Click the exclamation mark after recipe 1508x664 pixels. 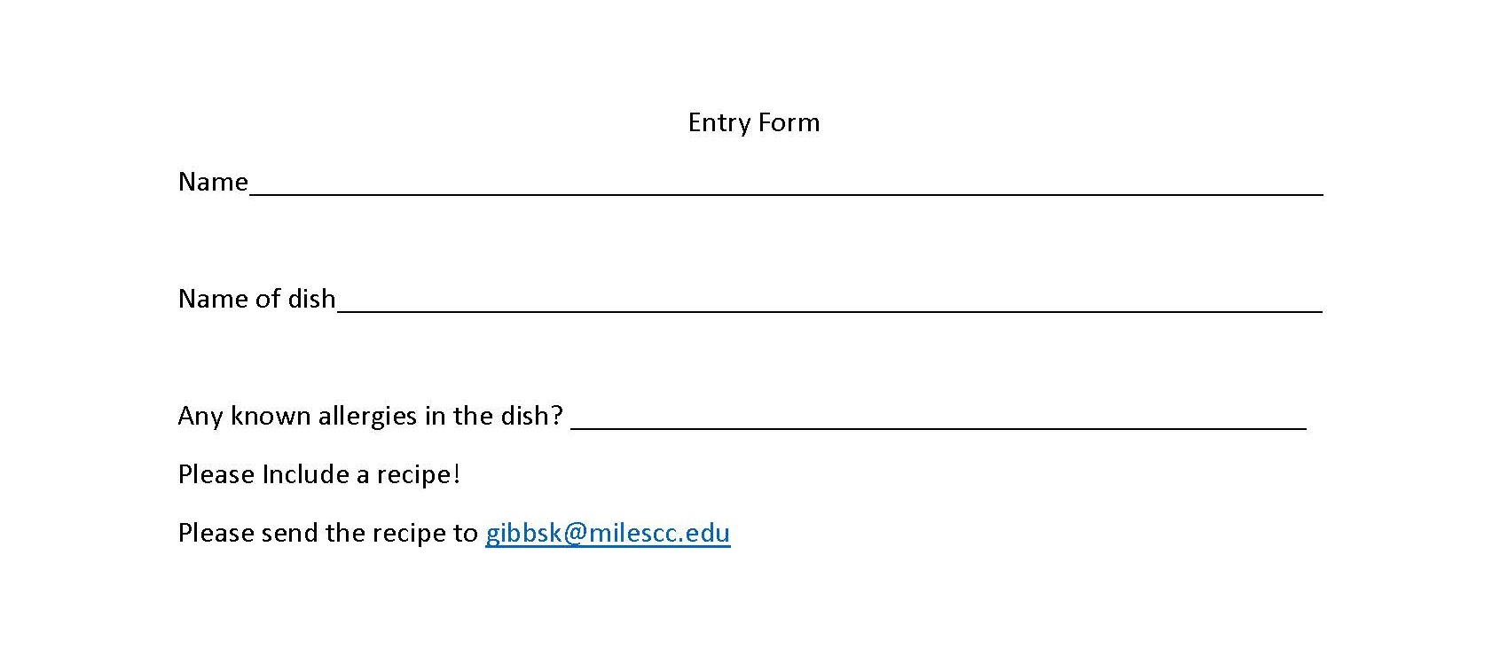(456, 474)
